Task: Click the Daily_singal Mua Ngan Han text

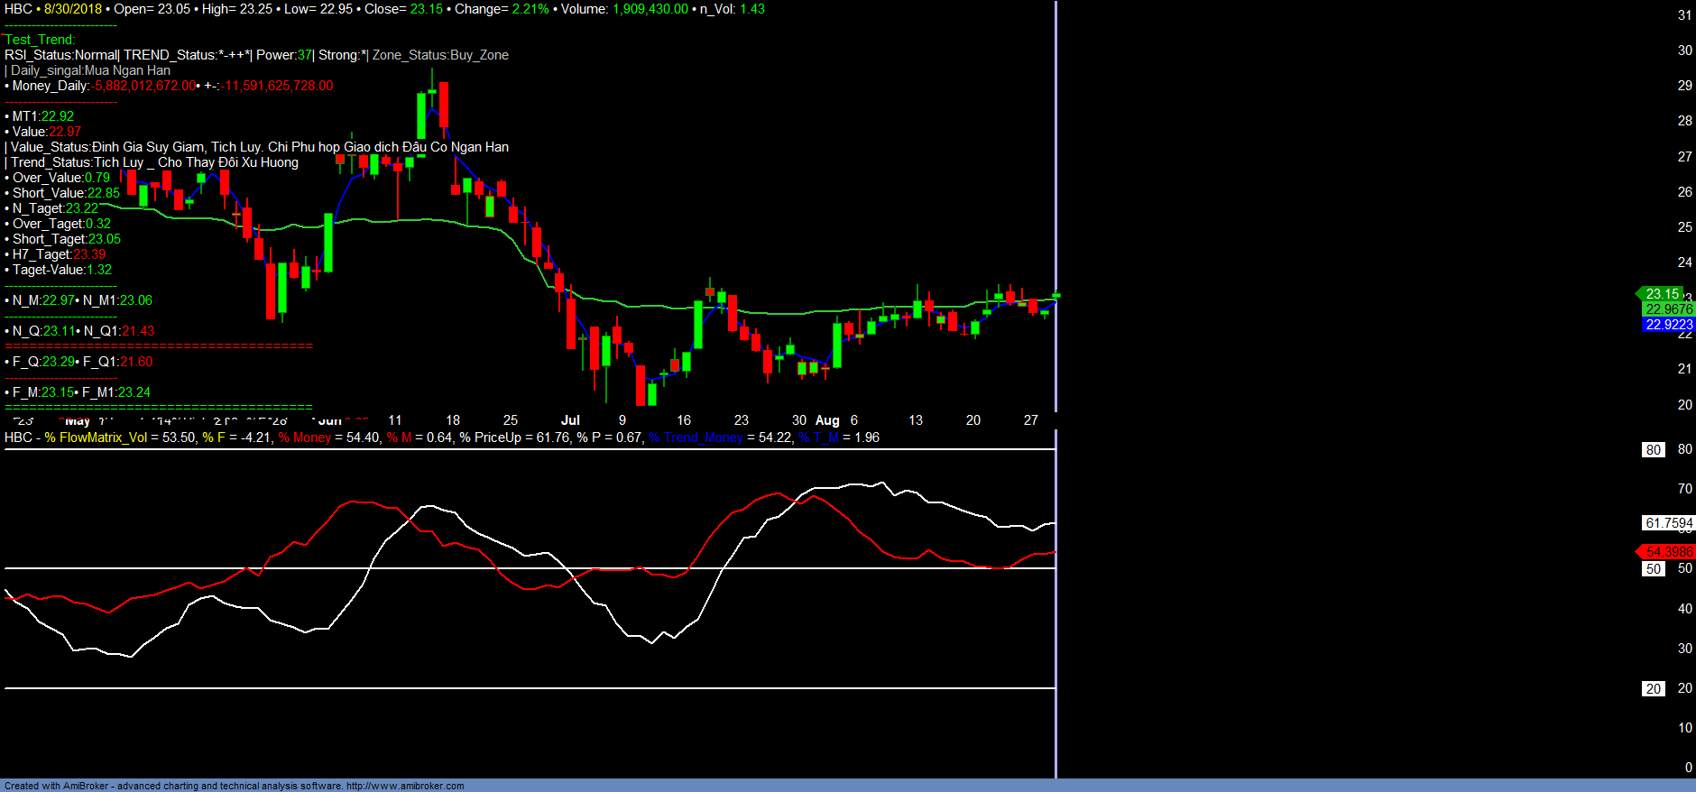Action: click(x=90, y=70)
